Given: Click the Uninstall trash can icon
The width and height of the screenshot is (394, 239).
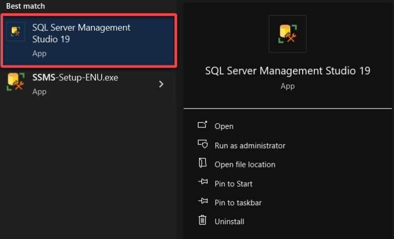Looking at the screenshot, I should (x=203, y=221).
